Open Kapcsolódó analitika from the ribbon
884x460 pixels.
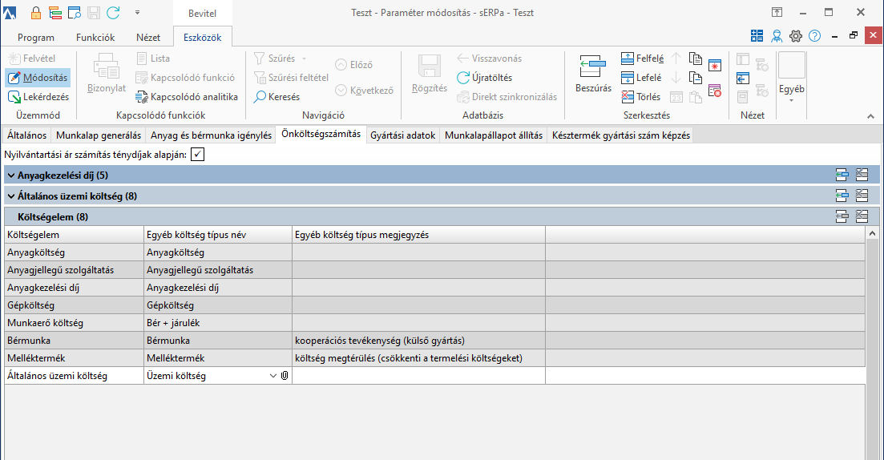tap(187, 97)
